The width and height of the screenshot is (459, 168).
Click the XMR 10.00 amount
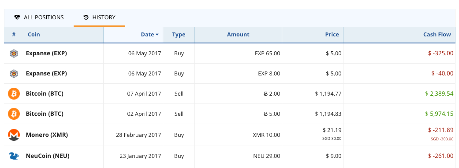[266, 135]
